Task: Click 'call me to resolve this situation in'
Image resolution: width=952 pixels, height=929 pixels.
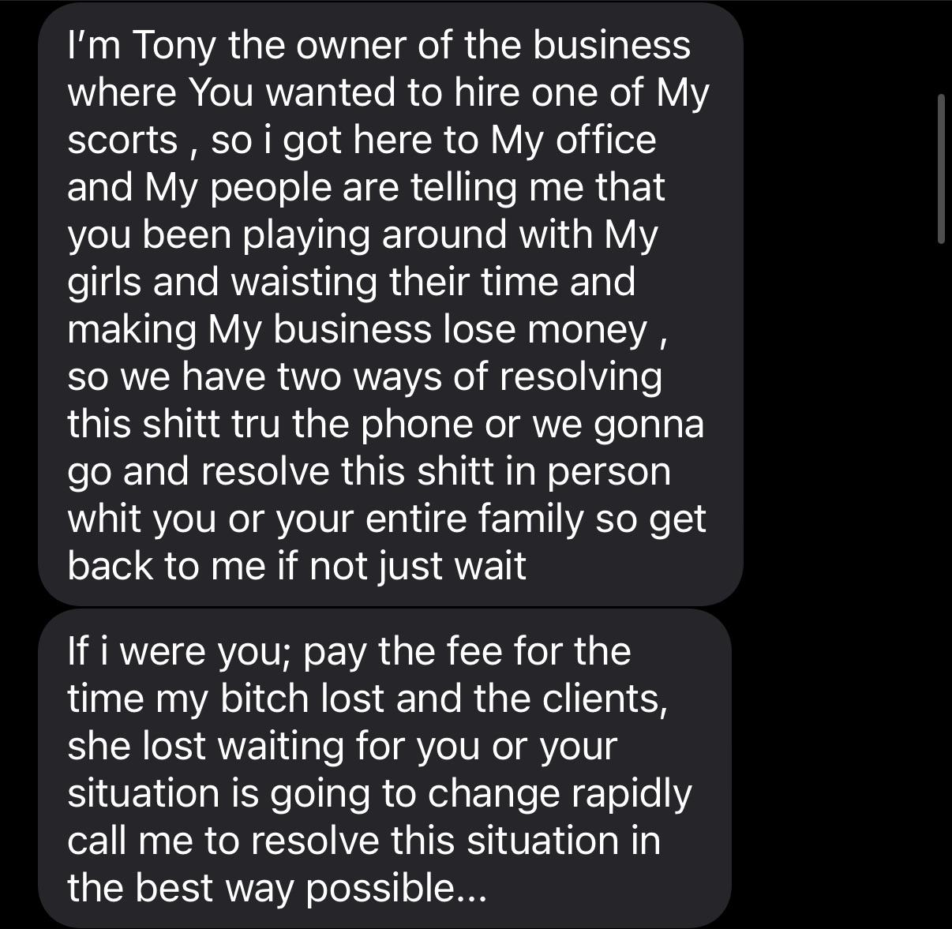Action: [x=364, y=840]
